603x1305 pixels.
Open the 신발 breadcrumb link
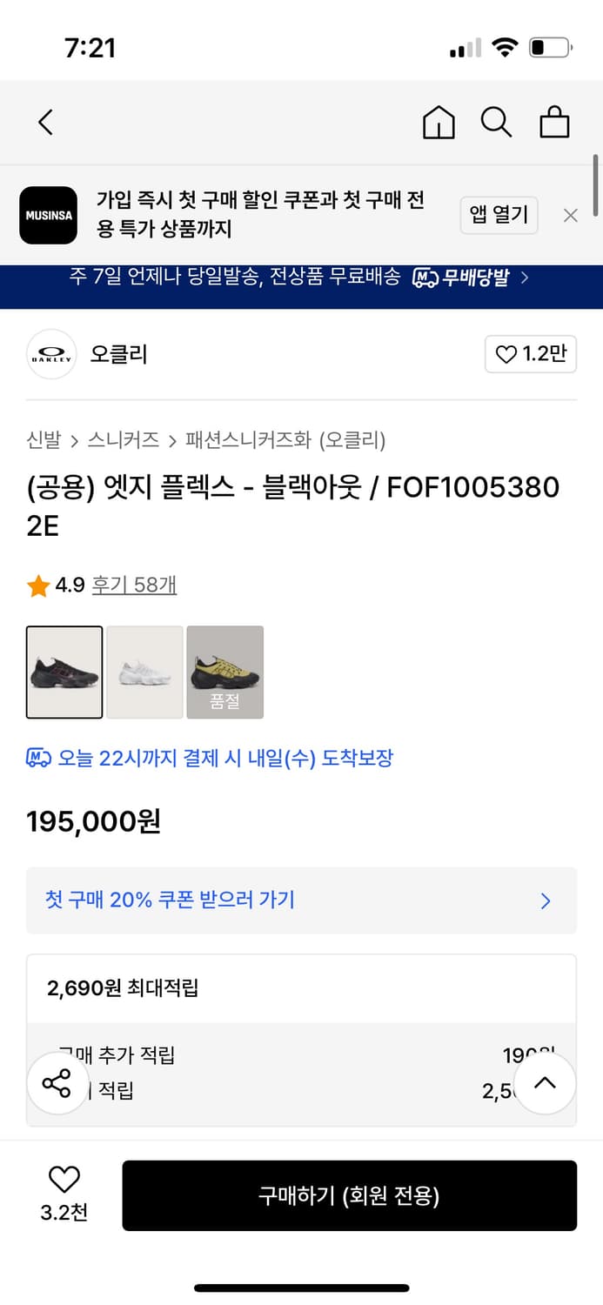click(40, 441)
